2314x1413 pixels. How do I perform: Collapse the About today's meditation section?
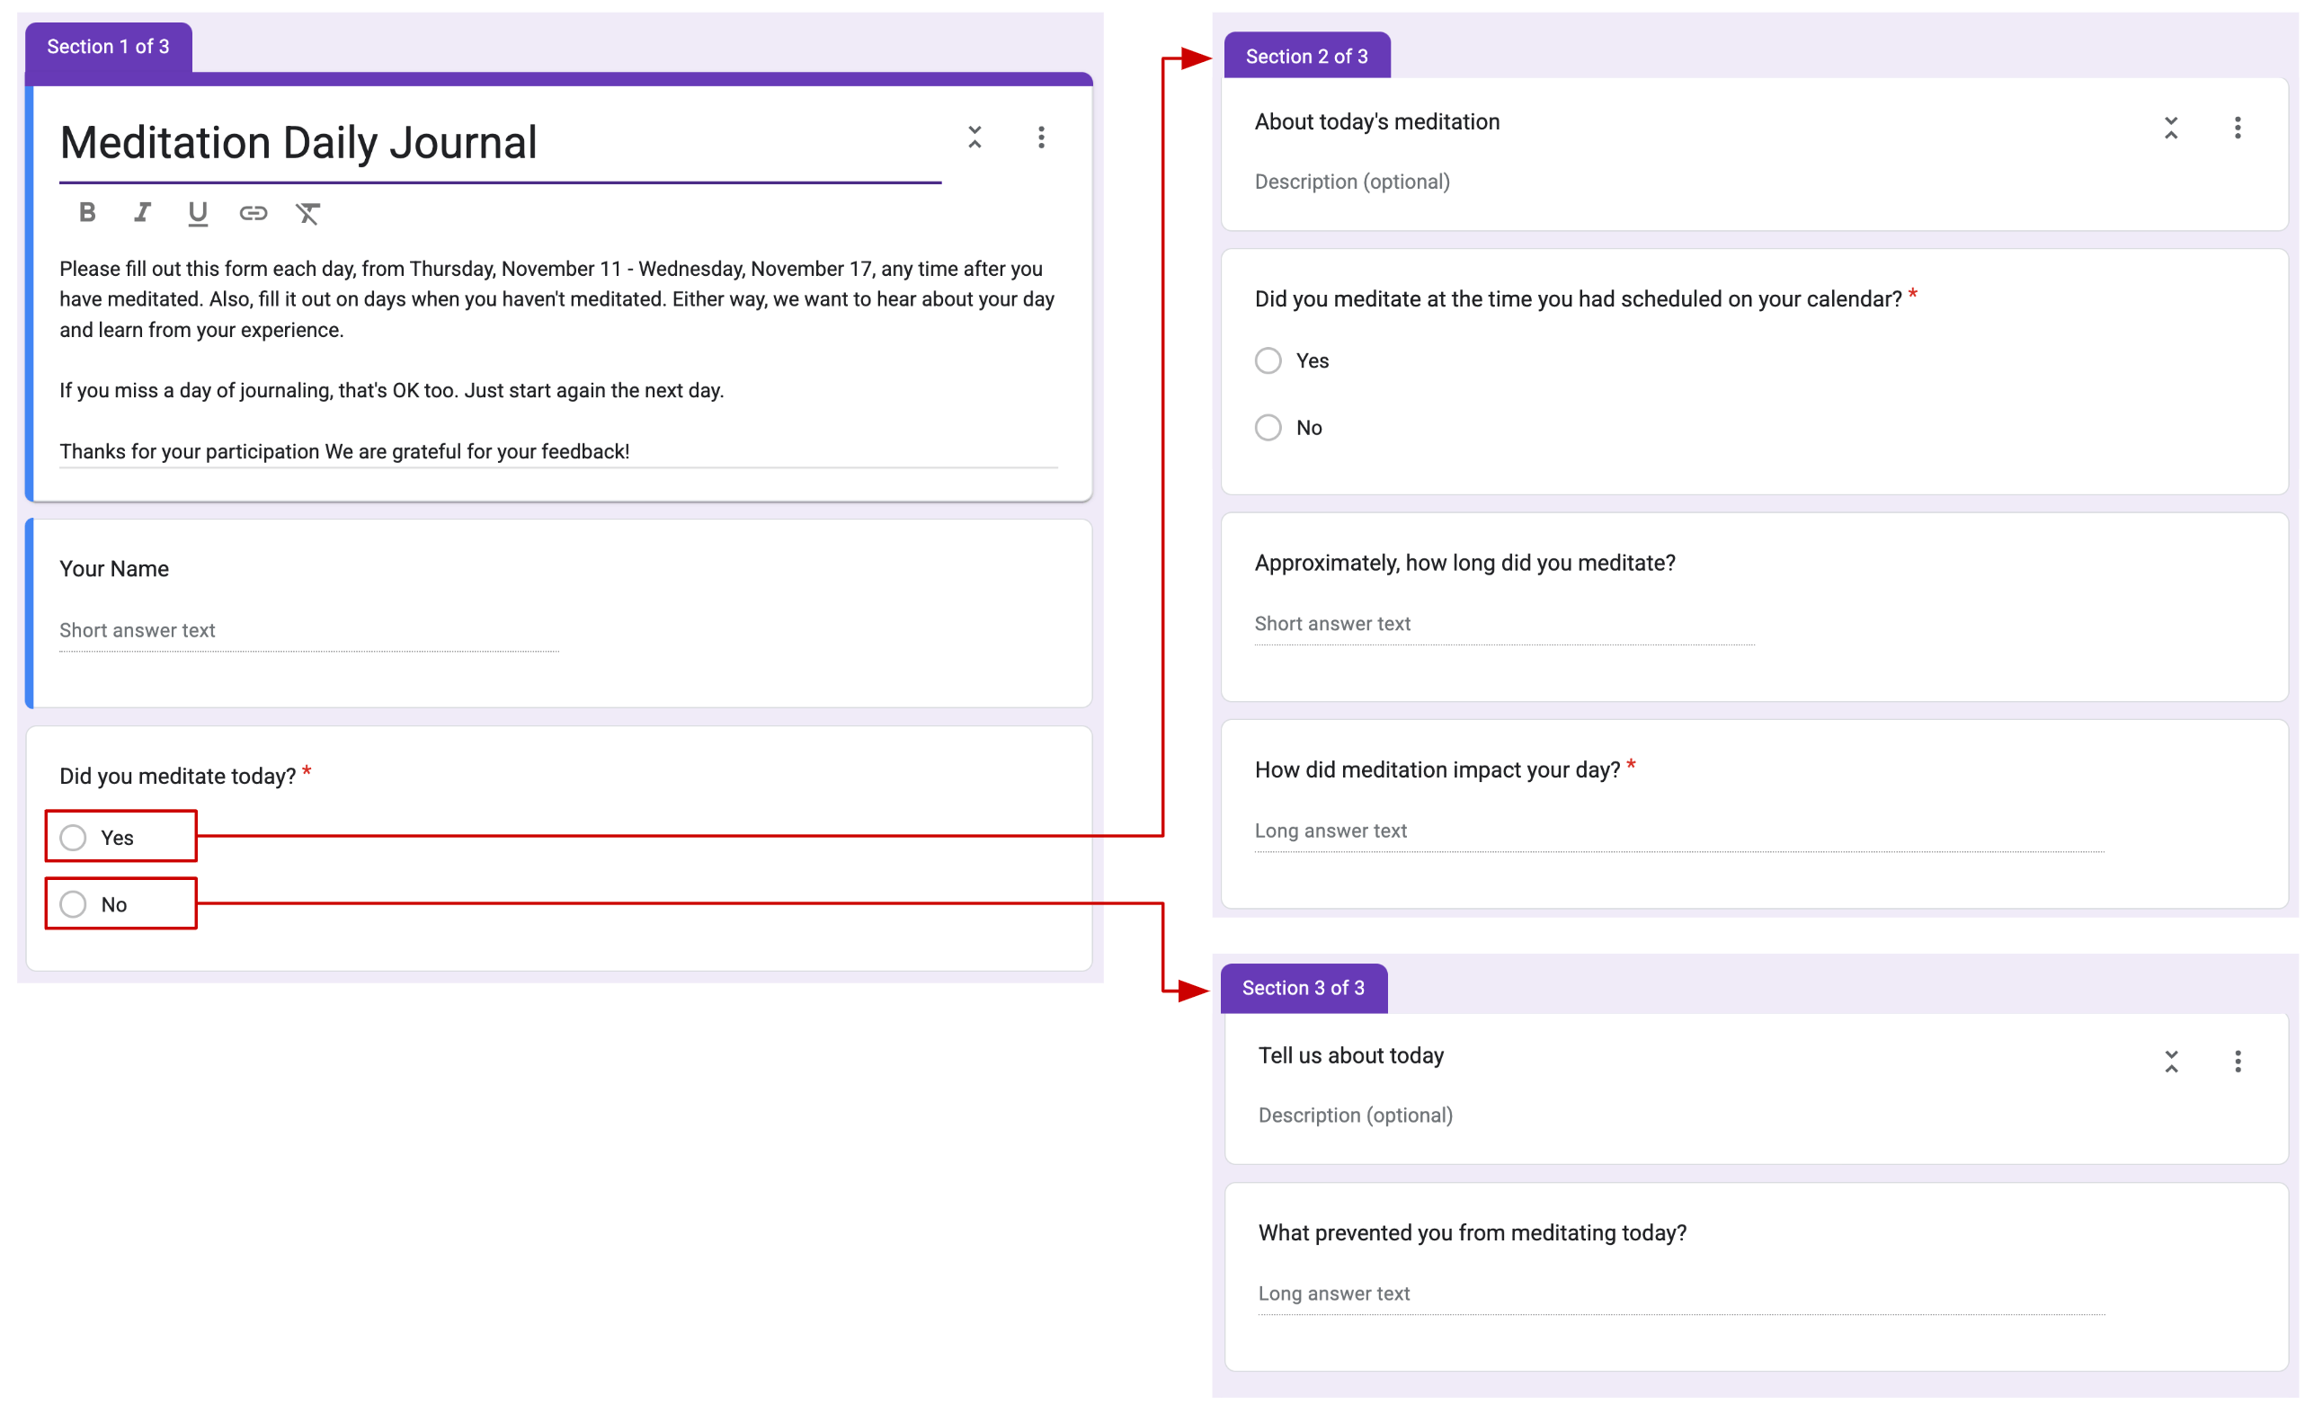point(2170,128)
